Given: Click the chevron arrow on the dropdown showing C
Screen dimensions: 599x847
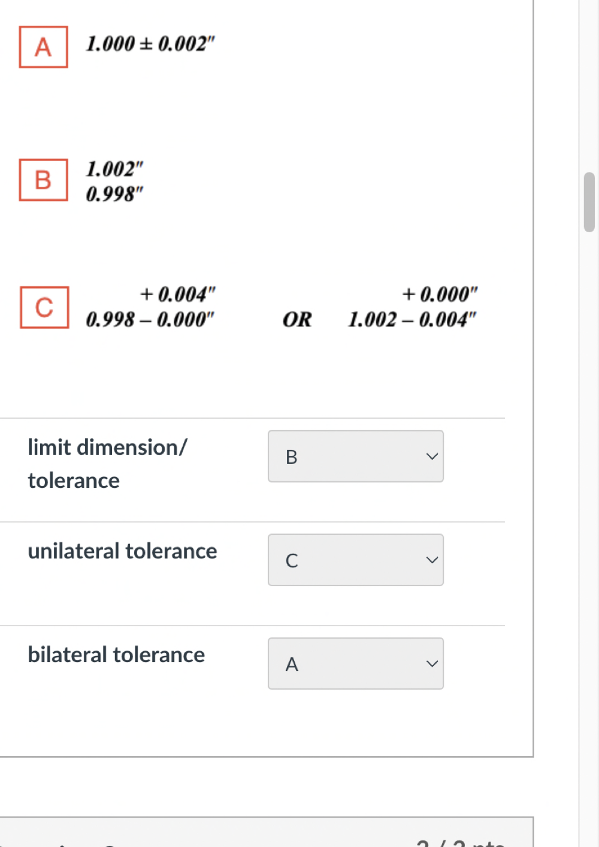Looking at the screenshot, I should [x=432, y=560].
